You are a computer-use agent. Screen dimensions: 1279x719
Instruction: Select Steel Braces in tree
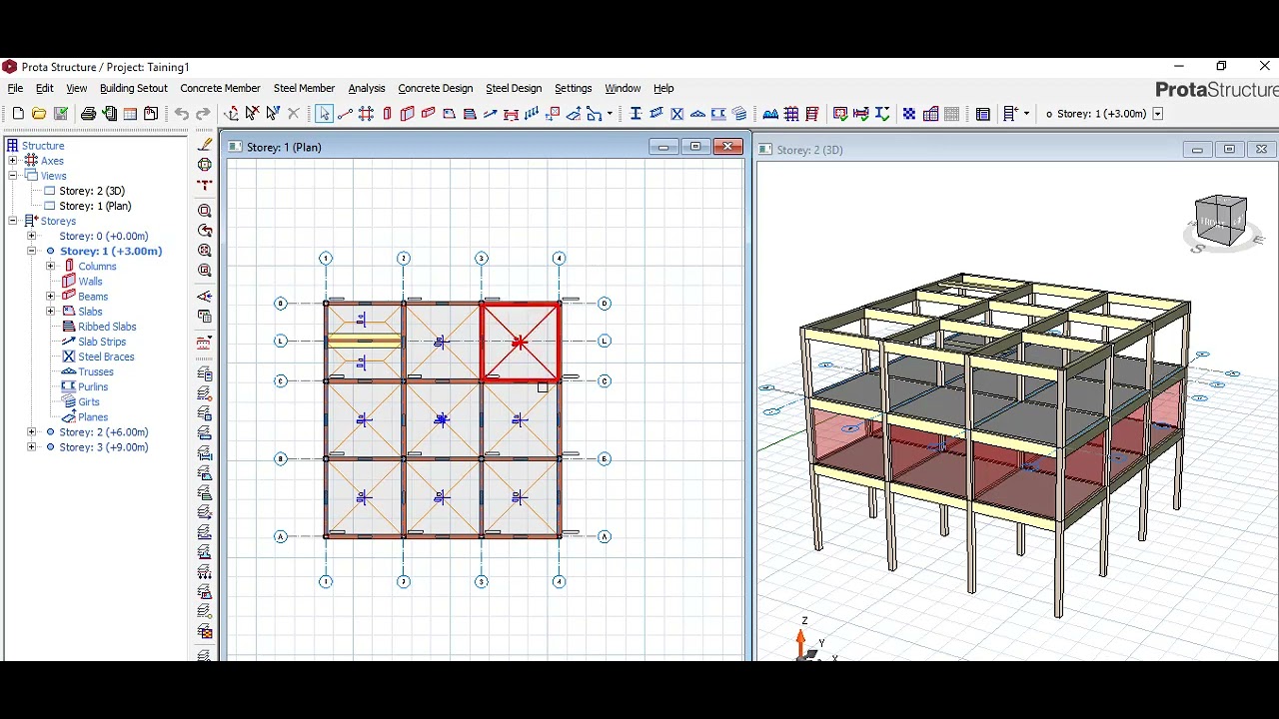(x=106, y=357)
